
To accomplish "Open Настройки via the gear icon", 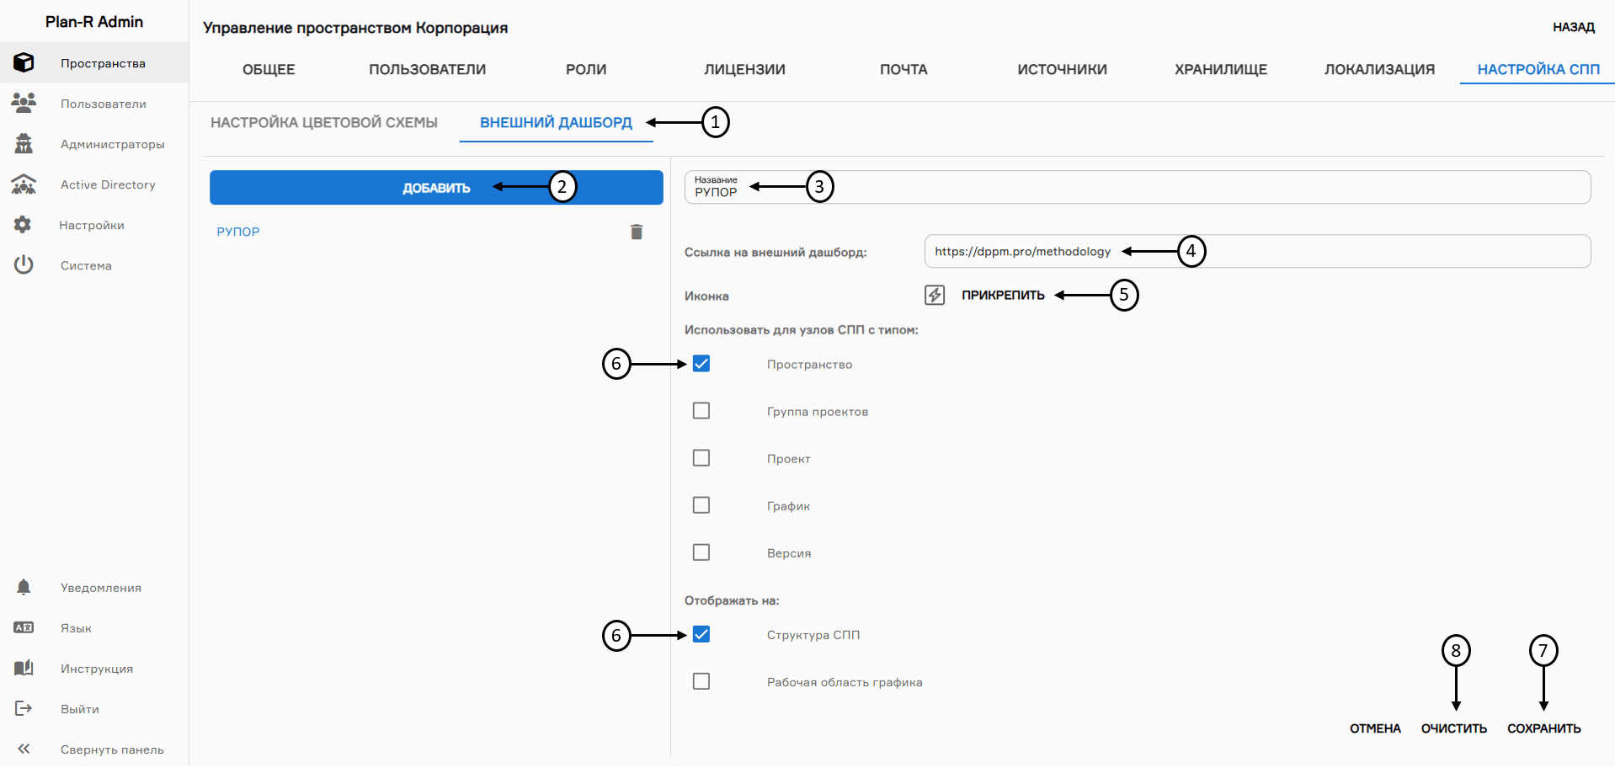I will click(23, 225).
